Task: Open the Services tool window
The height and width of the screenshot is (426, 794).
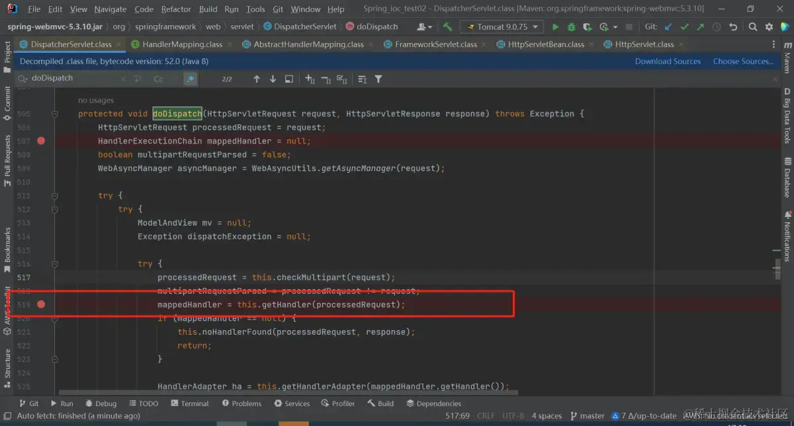Action: pos(292,404)
